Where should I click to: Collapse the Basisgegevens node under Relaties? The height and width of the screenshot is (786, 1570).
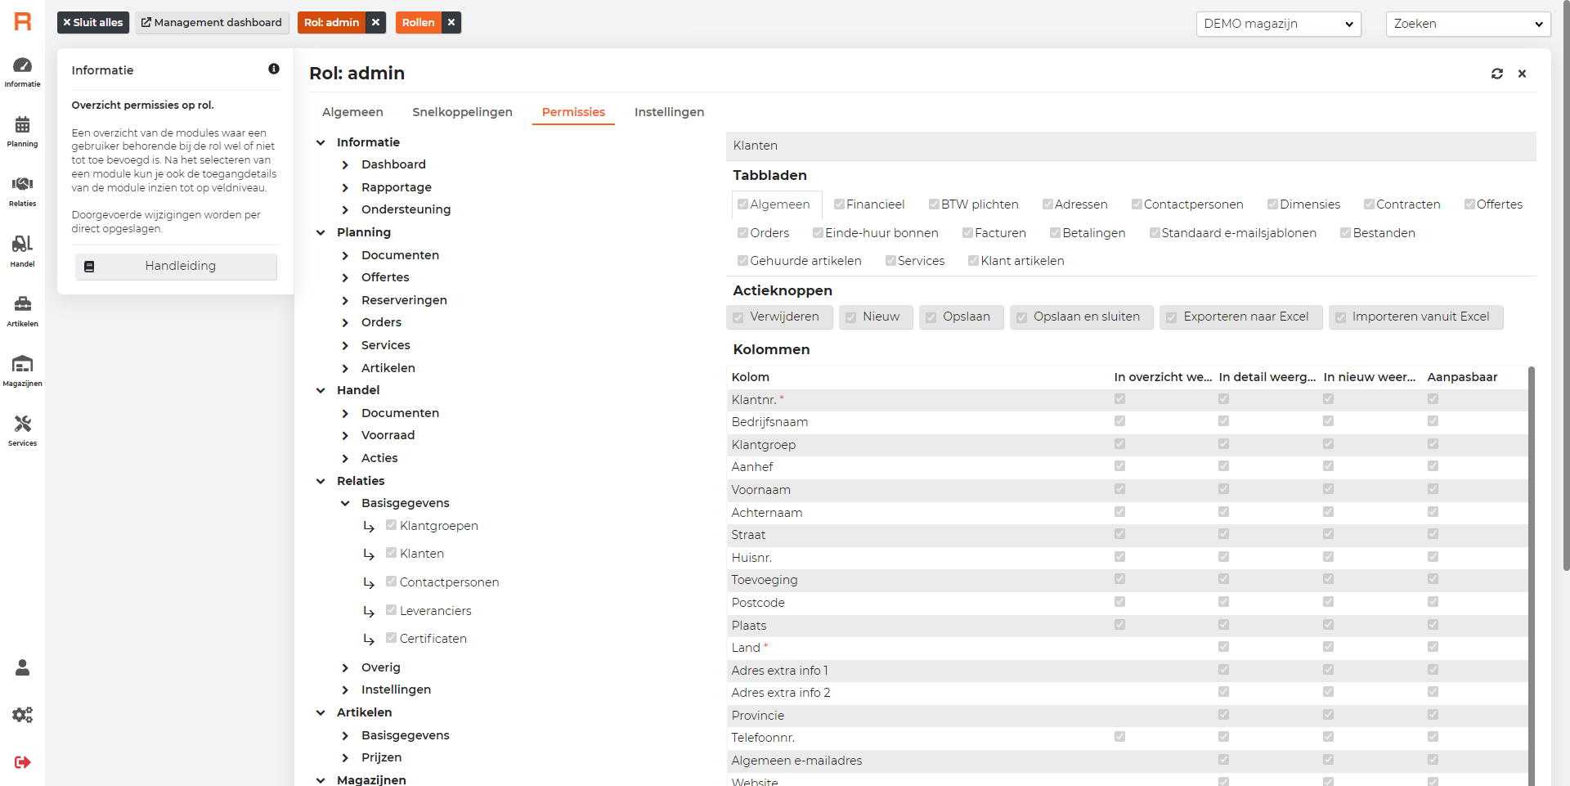pos(345,503)
